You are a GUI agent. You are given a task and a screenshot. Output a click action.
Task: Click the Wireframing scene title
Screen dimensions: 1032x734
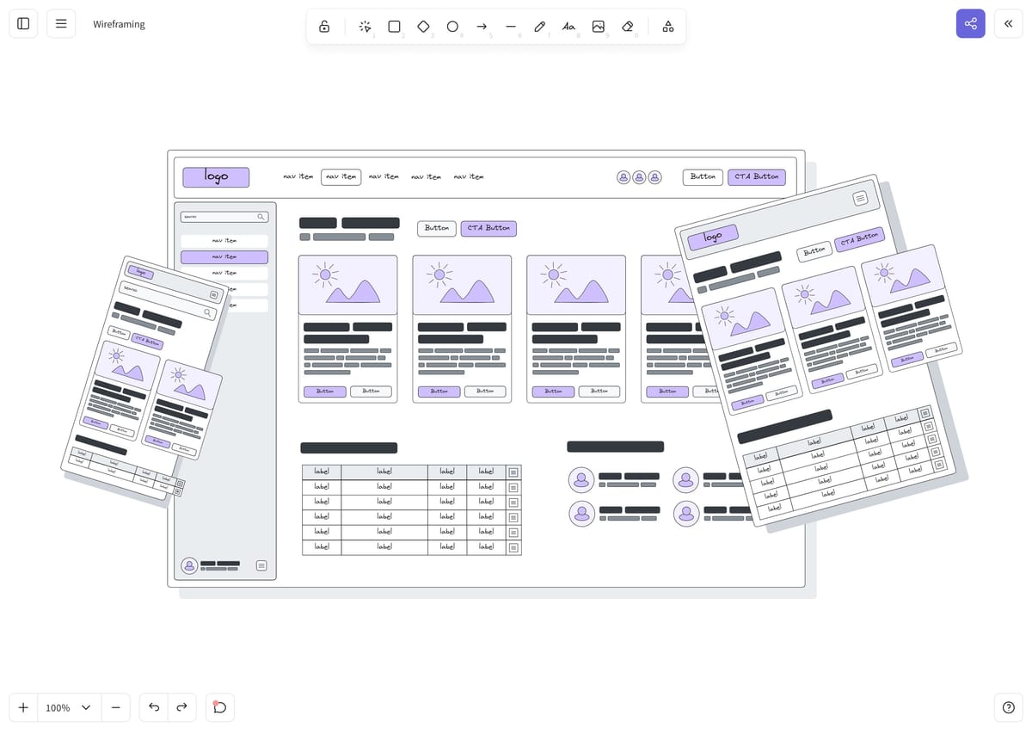[119, 24]
